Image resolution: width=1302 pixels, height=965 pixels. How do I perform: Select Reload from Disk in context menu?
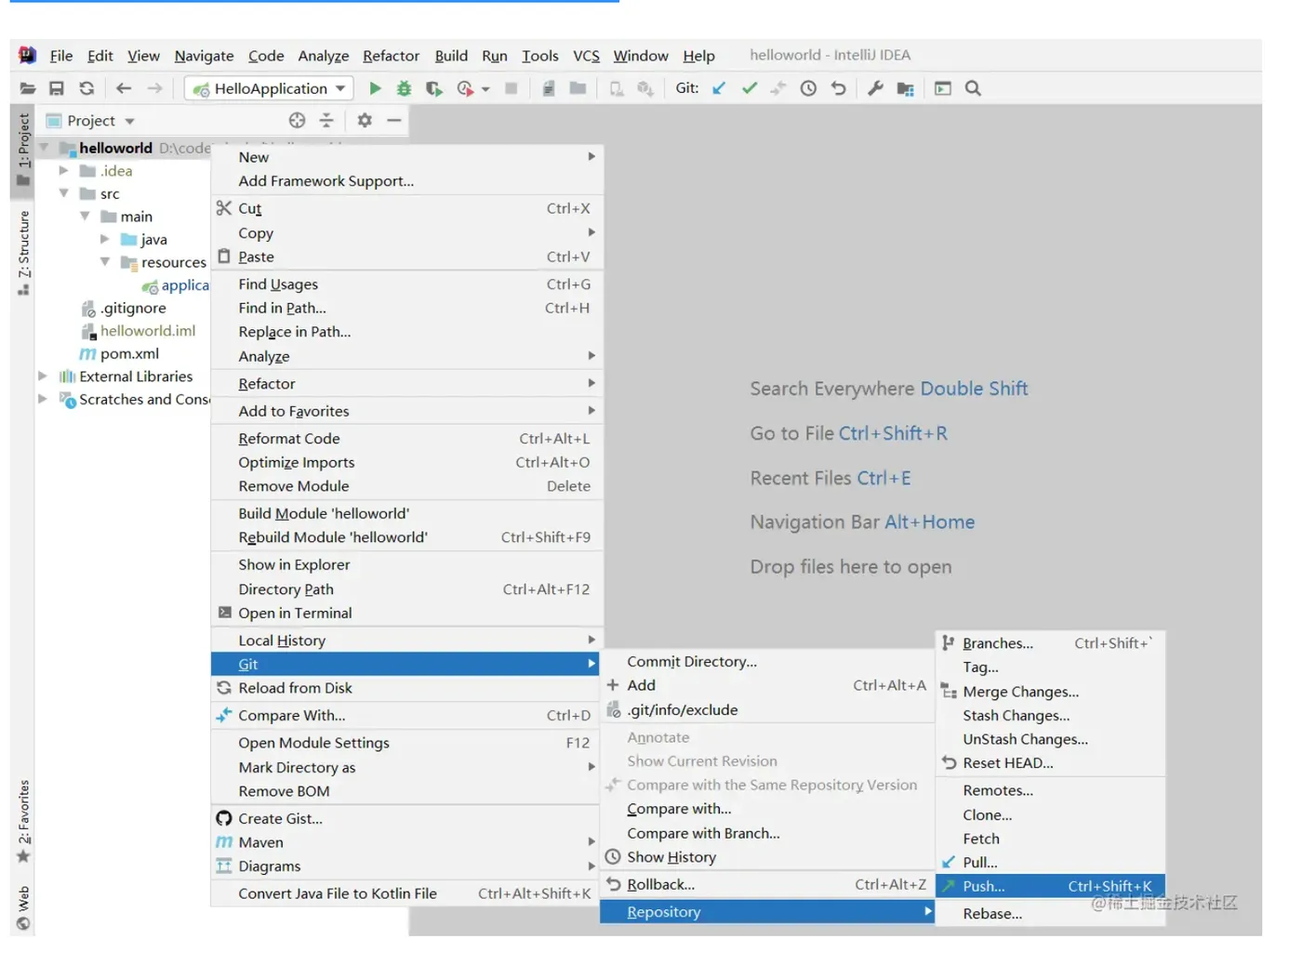point(406,688)
